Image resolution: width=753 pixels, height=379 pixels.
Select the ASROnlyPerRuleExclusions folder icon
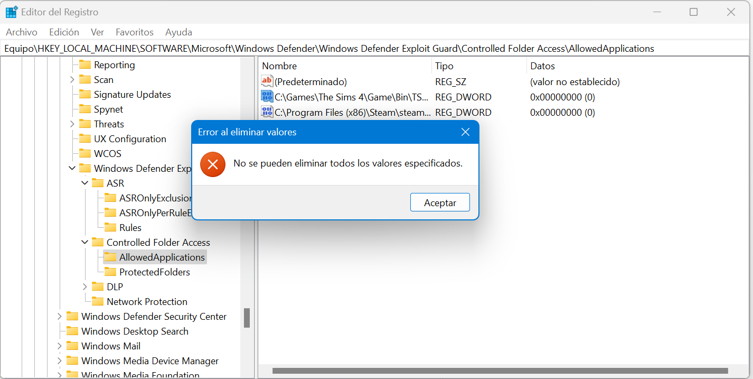tap(110, 213)
